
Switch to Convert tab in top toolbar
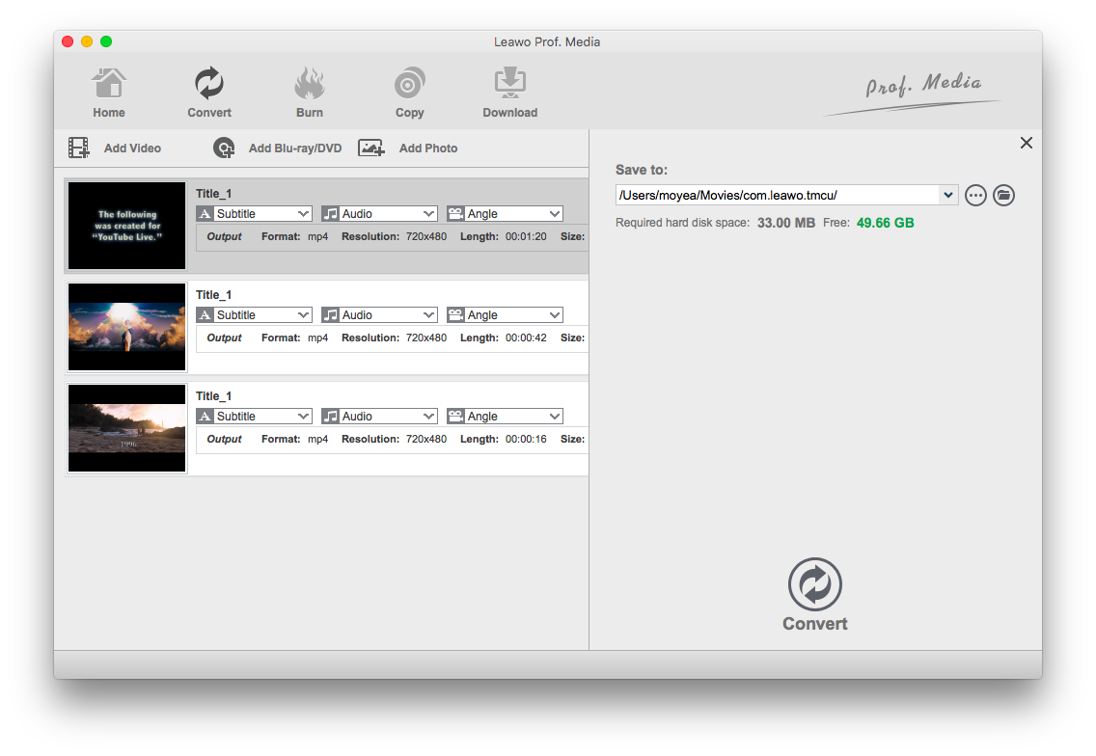[209, 93]
